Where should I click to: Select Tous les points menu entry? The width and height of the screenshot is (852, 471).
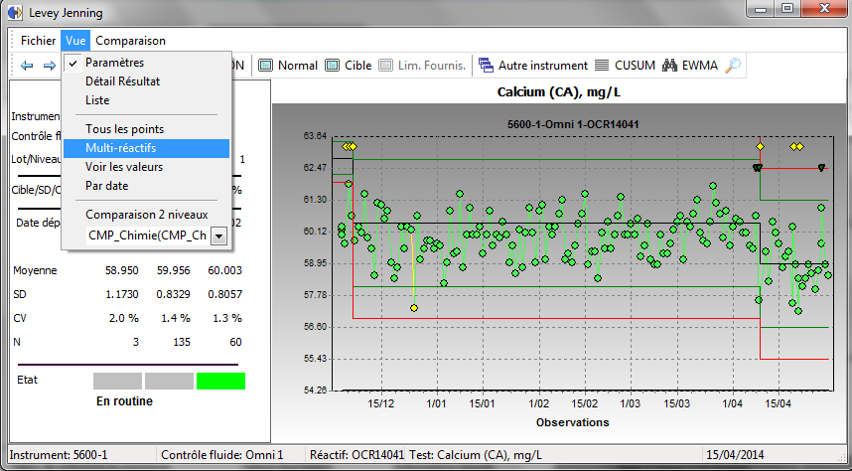[147, 129]
